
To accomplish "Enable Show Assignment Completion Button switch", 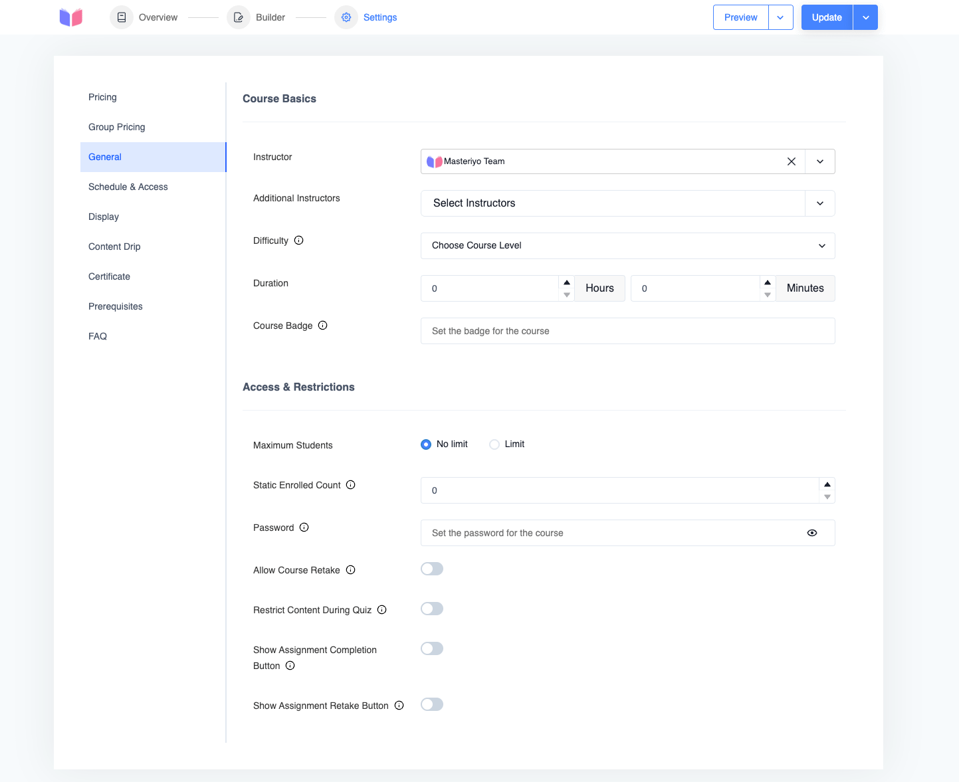I will tap(432, 648).
